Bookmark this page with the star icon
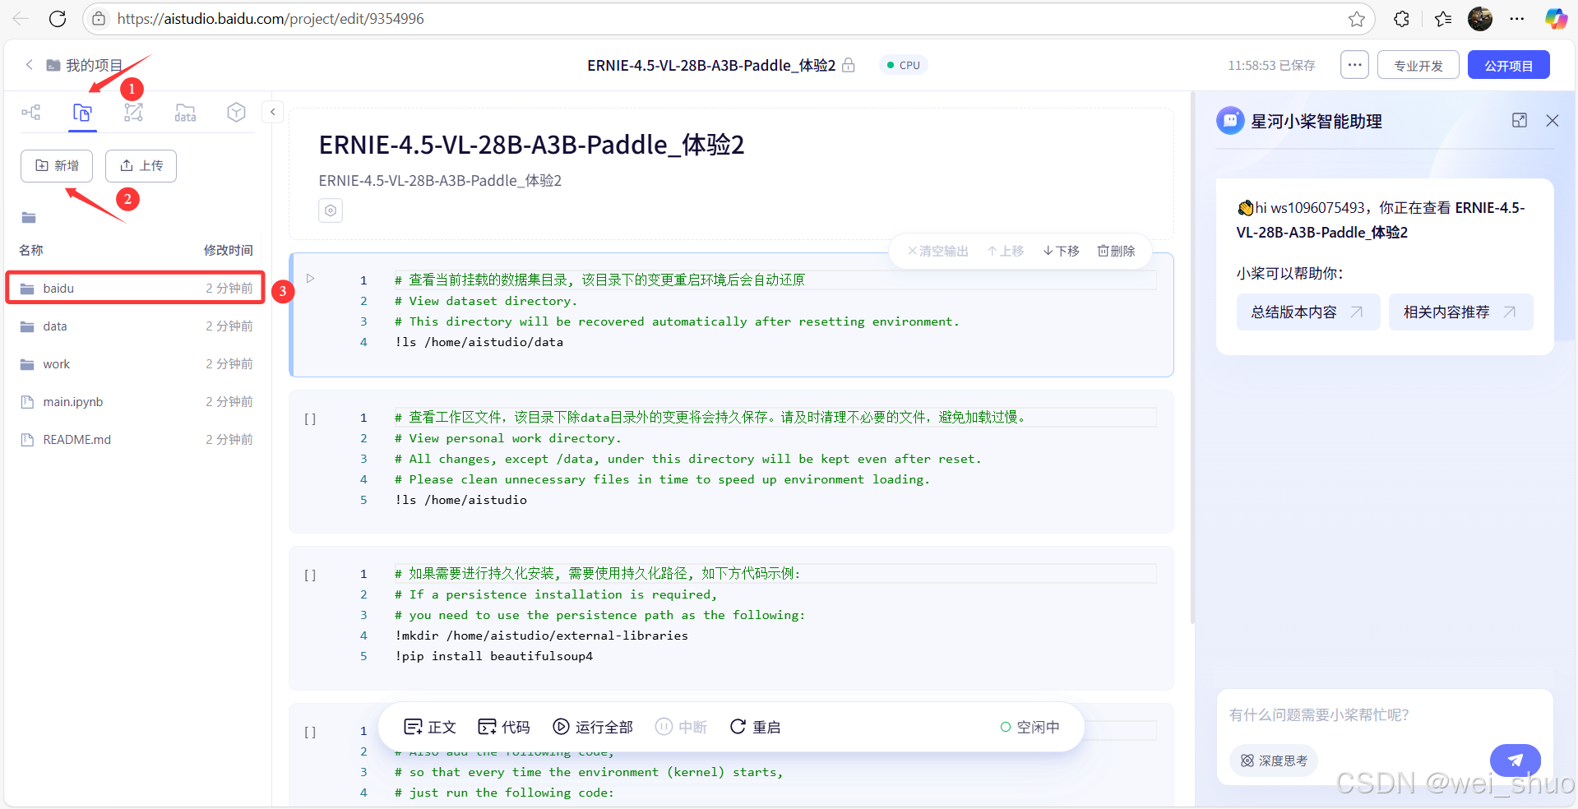1578x809 pixels. click(x=1357, y=19)
